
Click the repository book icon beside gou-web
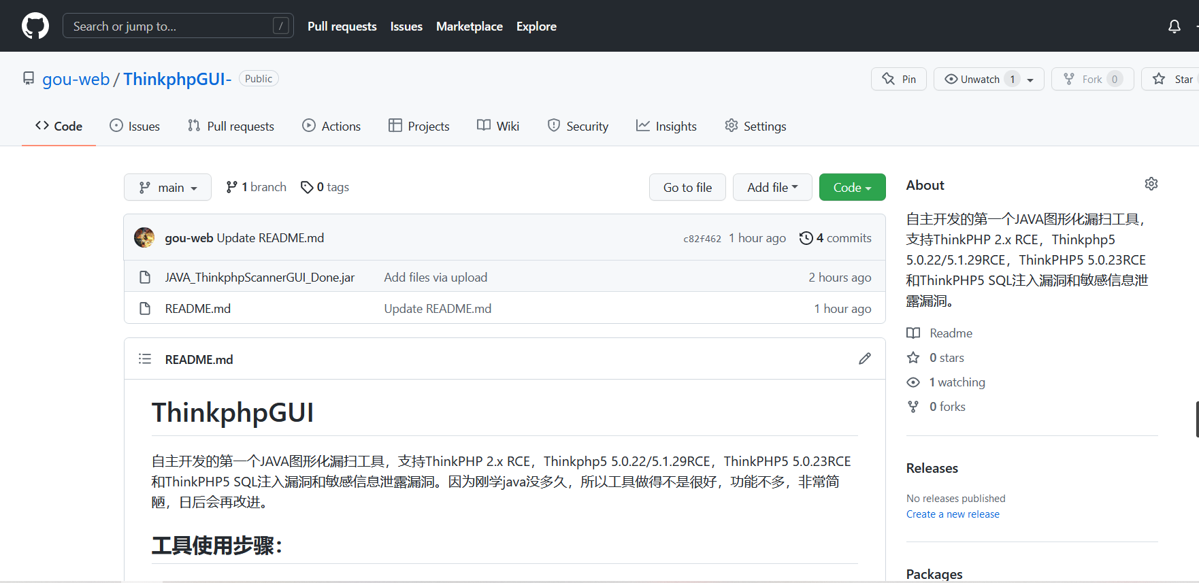pos(29,78)
